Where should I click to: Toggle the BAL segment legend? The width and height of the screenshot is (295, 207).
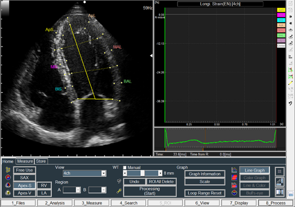point(281,35)
